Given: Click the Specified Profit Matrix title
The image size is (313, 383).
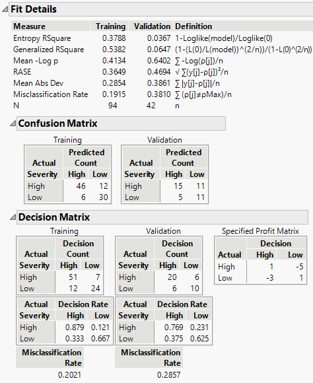Looking at the screenshot, I should coord(260,231).
